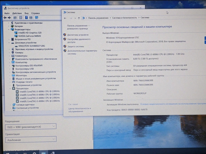Click Контроллеры IDE ATA/ATAPI category
206x154 pixels.
tap(29, 66)
